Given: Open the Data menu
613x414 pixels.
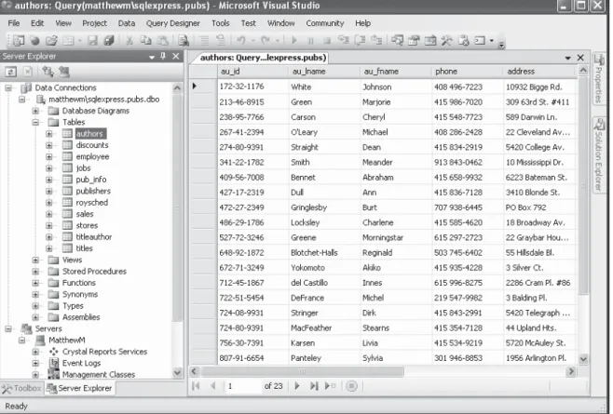Looking at the screenshot, I should [127, 23].
